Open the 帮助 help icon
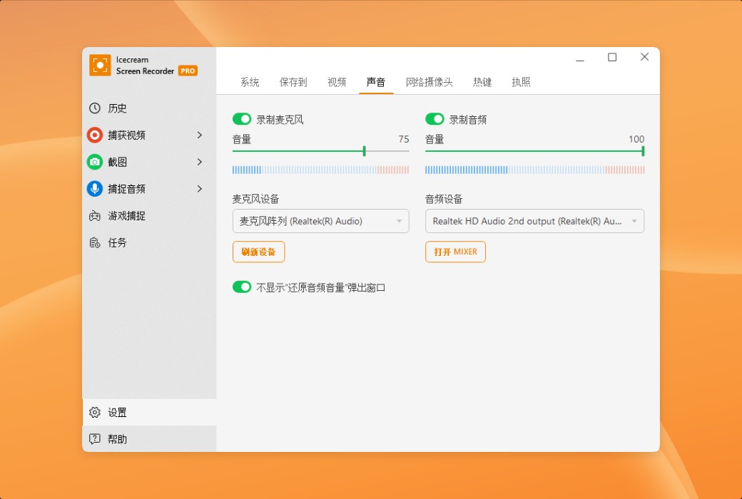The height and width of the screenshot is (499, 742). point(95,438)
